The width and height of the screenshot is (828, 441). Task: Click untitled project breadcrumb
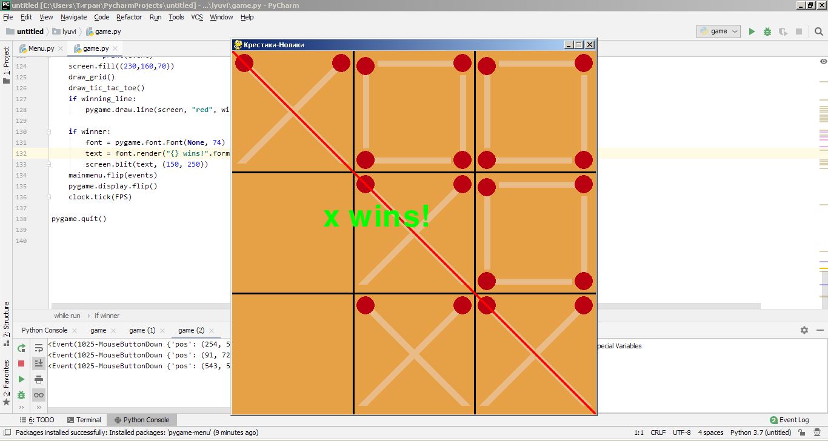(x=25, y=31)
